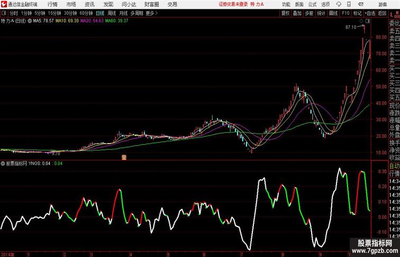This screenshot has height=257, width=400.
Task: Click the 87.10 high price label
Action: [351, 27]
